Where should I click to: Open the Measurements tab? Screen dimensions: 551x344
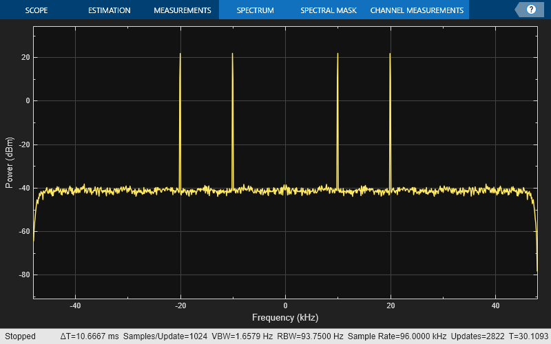(183, 10)
